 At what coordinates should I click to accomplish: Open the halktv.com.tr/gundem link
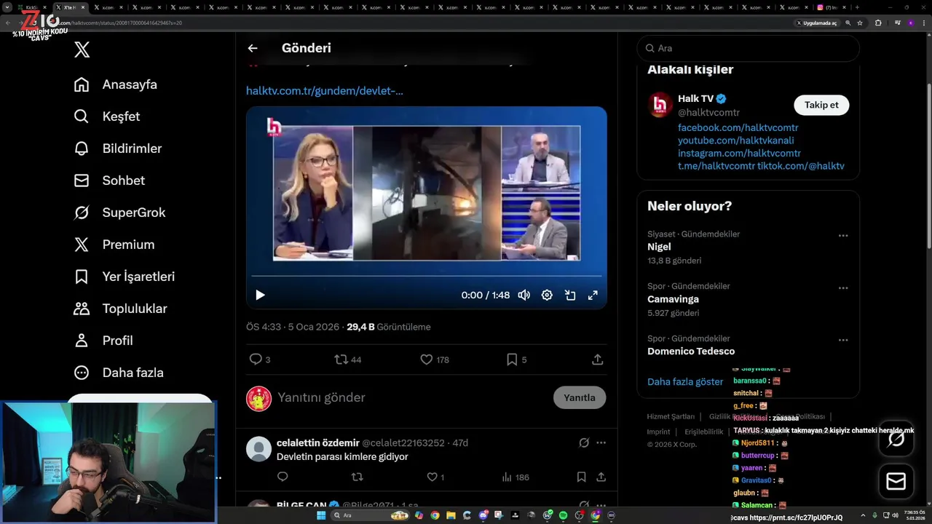click(325, 91)
